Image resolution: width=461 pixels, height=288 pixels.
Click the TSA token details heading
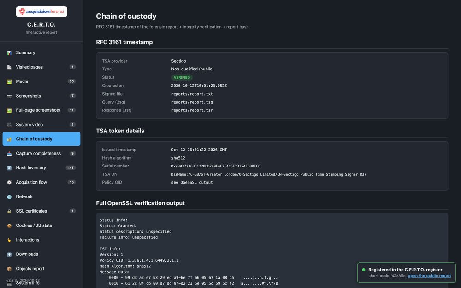(x=120, y=131)
